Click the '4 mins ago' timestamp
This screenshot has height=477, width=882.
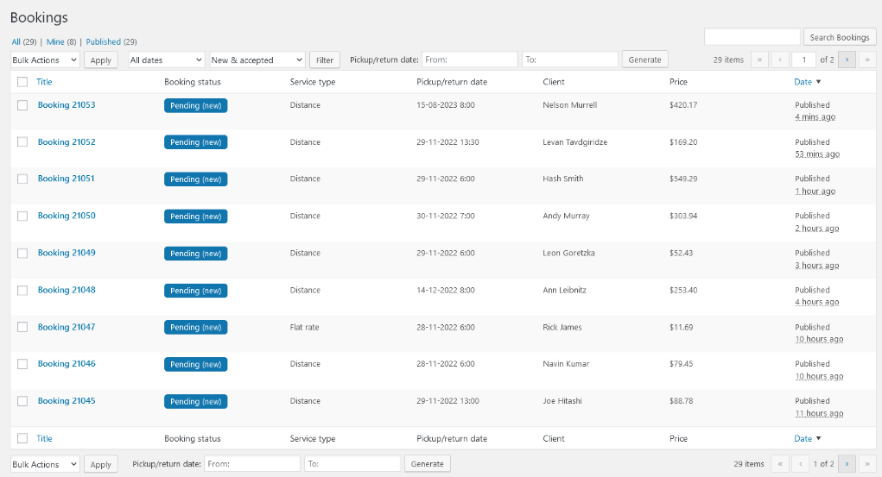[815, 116]
